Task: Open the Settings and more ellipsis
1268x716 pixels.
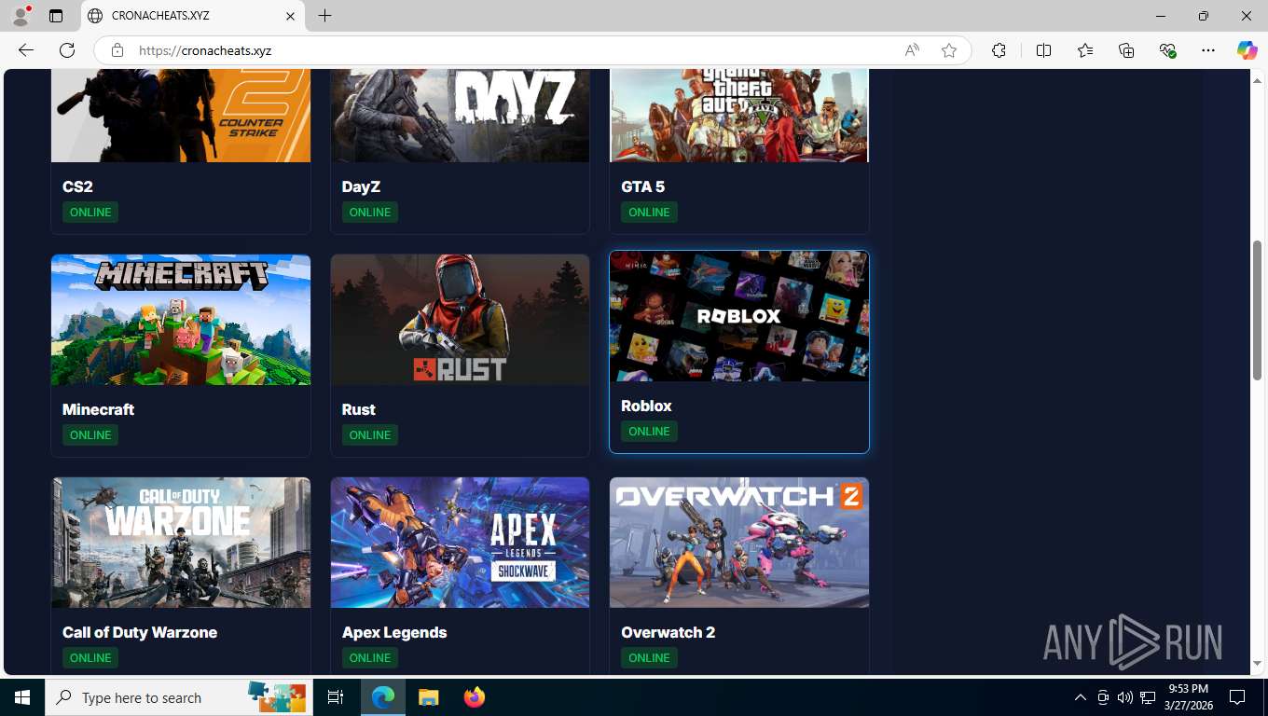Action: pyautogui.click(x=1208, y=50)
